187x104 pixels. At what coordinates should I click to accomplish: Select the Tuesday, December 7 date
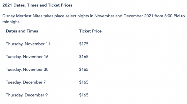click(x=26, y=82)
